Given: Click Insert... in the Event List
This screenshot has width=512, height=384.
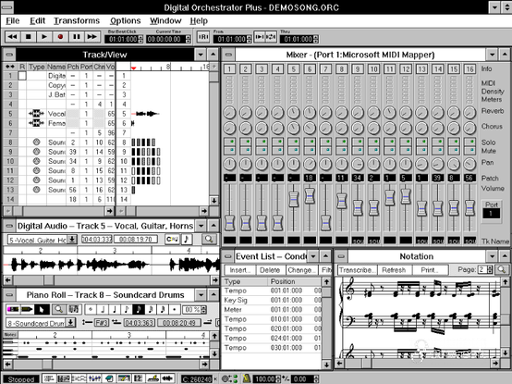Looking at the screenshot, I should tap(240, 270).
